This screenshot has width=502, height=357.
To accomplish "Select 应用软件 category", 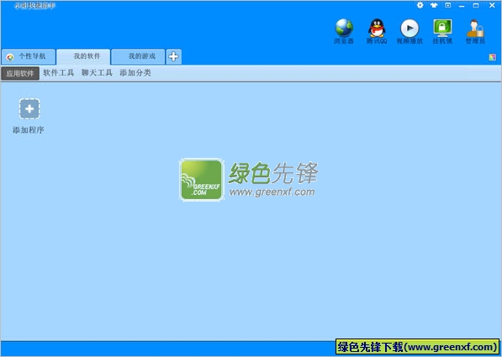I will point(20,73).
